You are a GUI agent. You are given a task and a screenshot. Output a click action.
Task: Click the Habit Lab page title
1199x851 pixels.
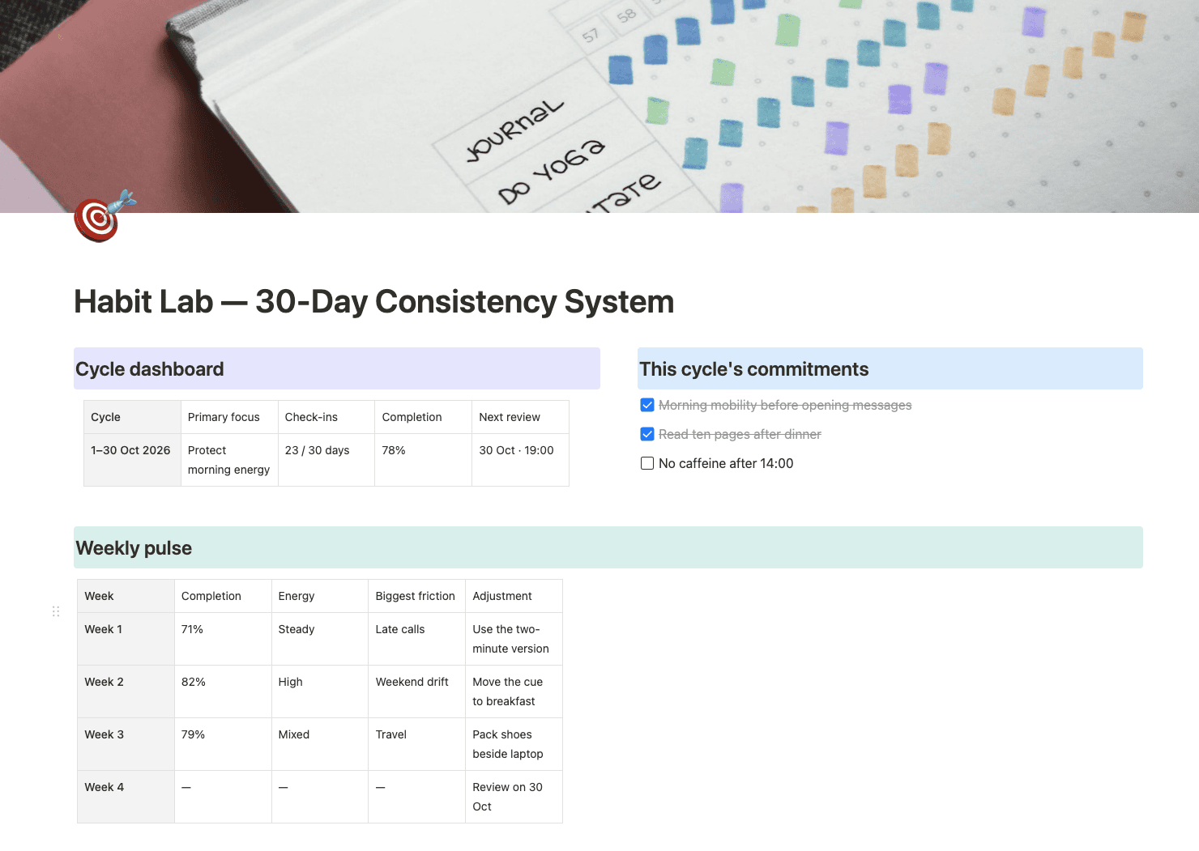point(373,301)
